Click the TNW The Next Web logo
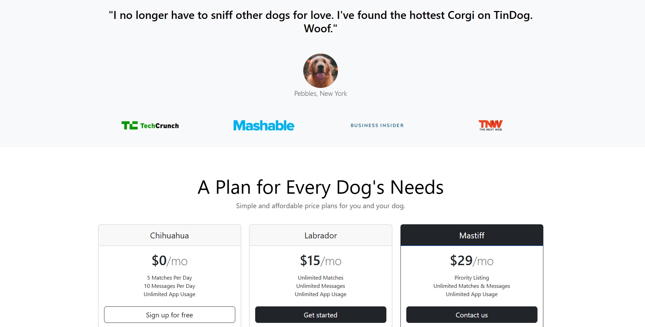 tap(490, 125)
